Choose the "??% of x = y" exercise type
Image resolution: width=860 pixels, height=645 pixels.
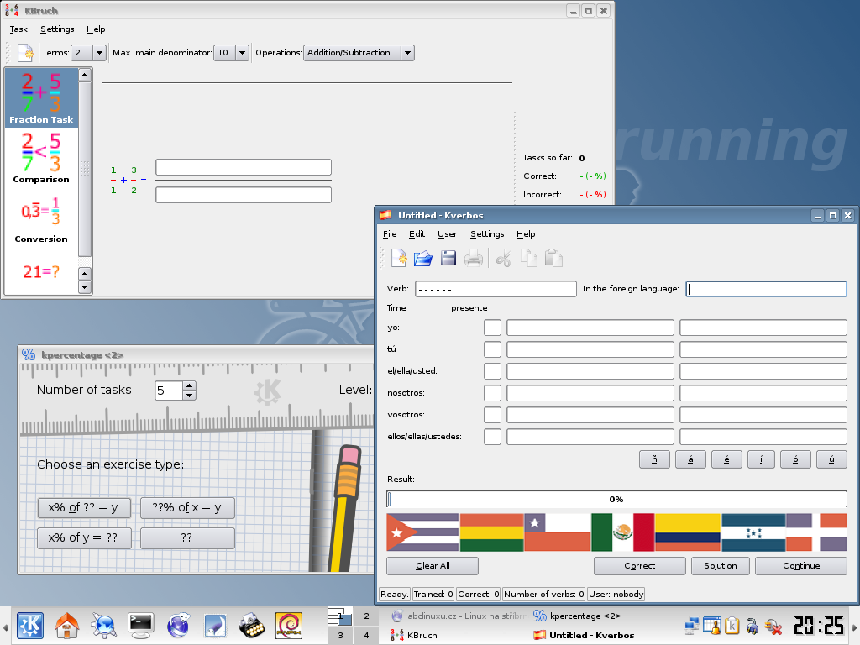coord(187,508)
